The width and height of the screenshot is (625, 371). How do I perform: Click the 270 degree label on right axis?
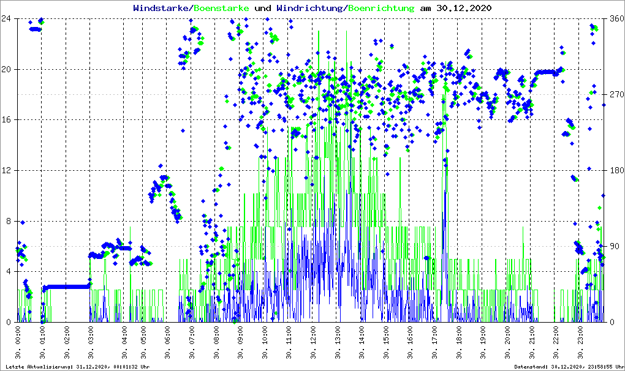point(616,94)
